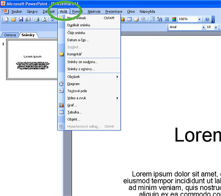Click the Insert Table toolbar icon
This screenshot has height=196, width=221.
tap(130, 19)
